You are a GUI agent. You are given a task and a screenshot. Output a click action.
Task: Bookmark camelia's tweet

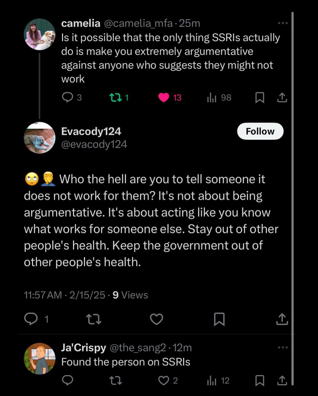(x=259, y=98)
